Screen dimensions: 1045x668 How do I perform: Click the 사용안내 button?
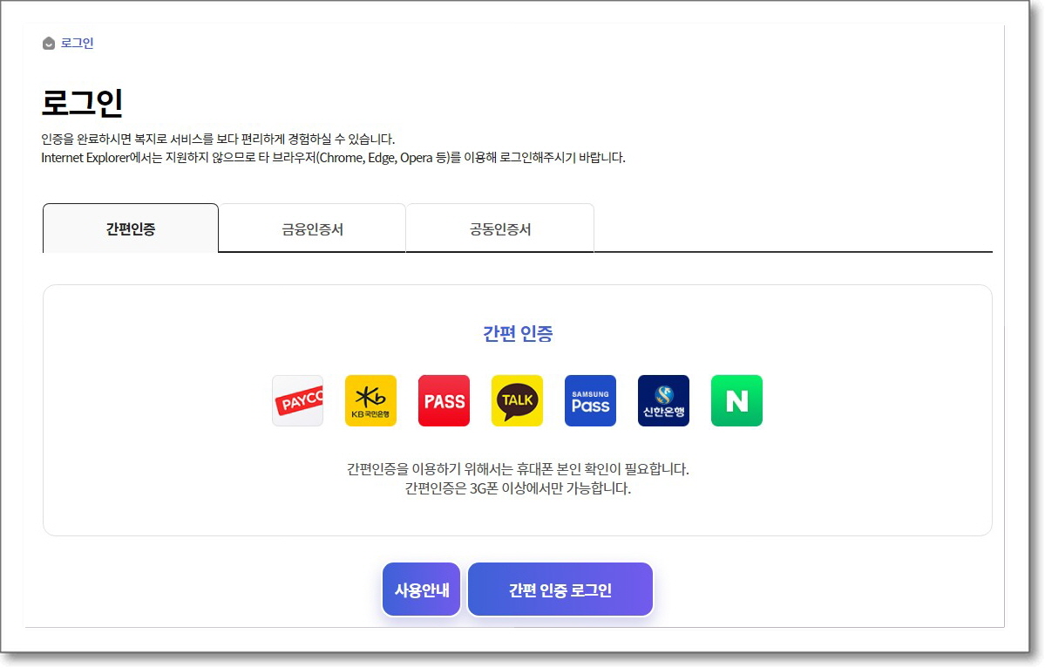point(421,590)
